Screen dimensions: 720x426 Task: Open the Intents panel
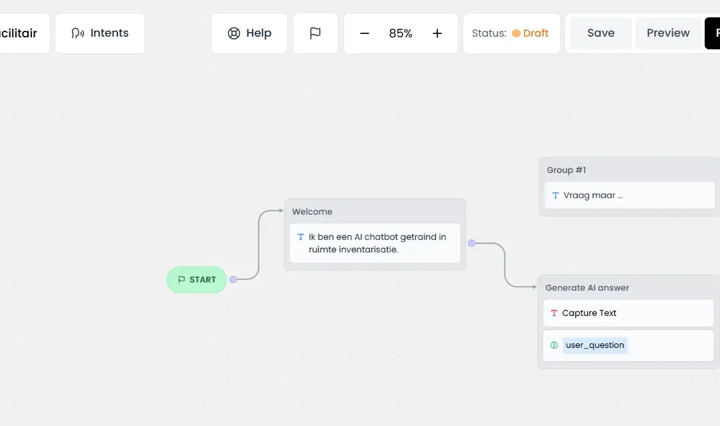pyautogui.click(x=99, y=33)
